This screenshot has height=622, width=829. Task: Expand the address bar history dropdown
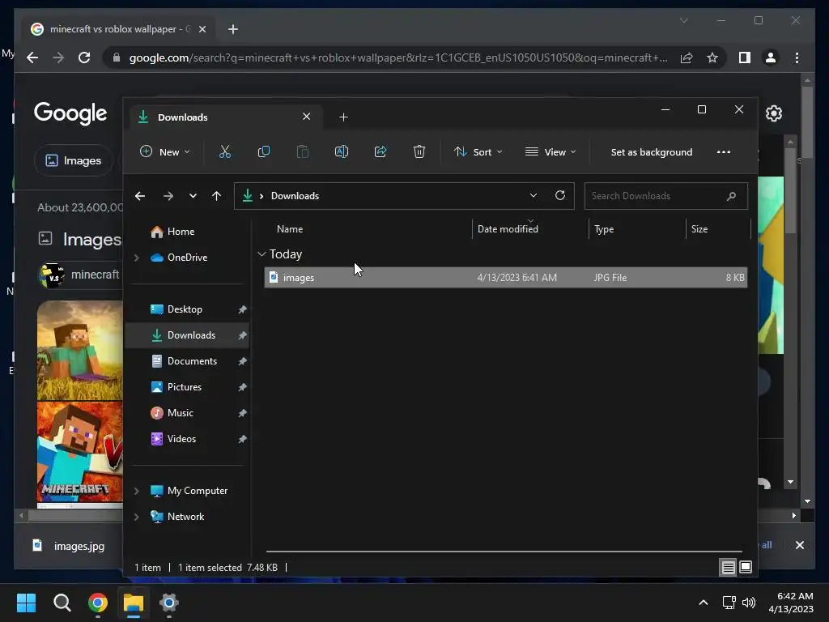534,196
